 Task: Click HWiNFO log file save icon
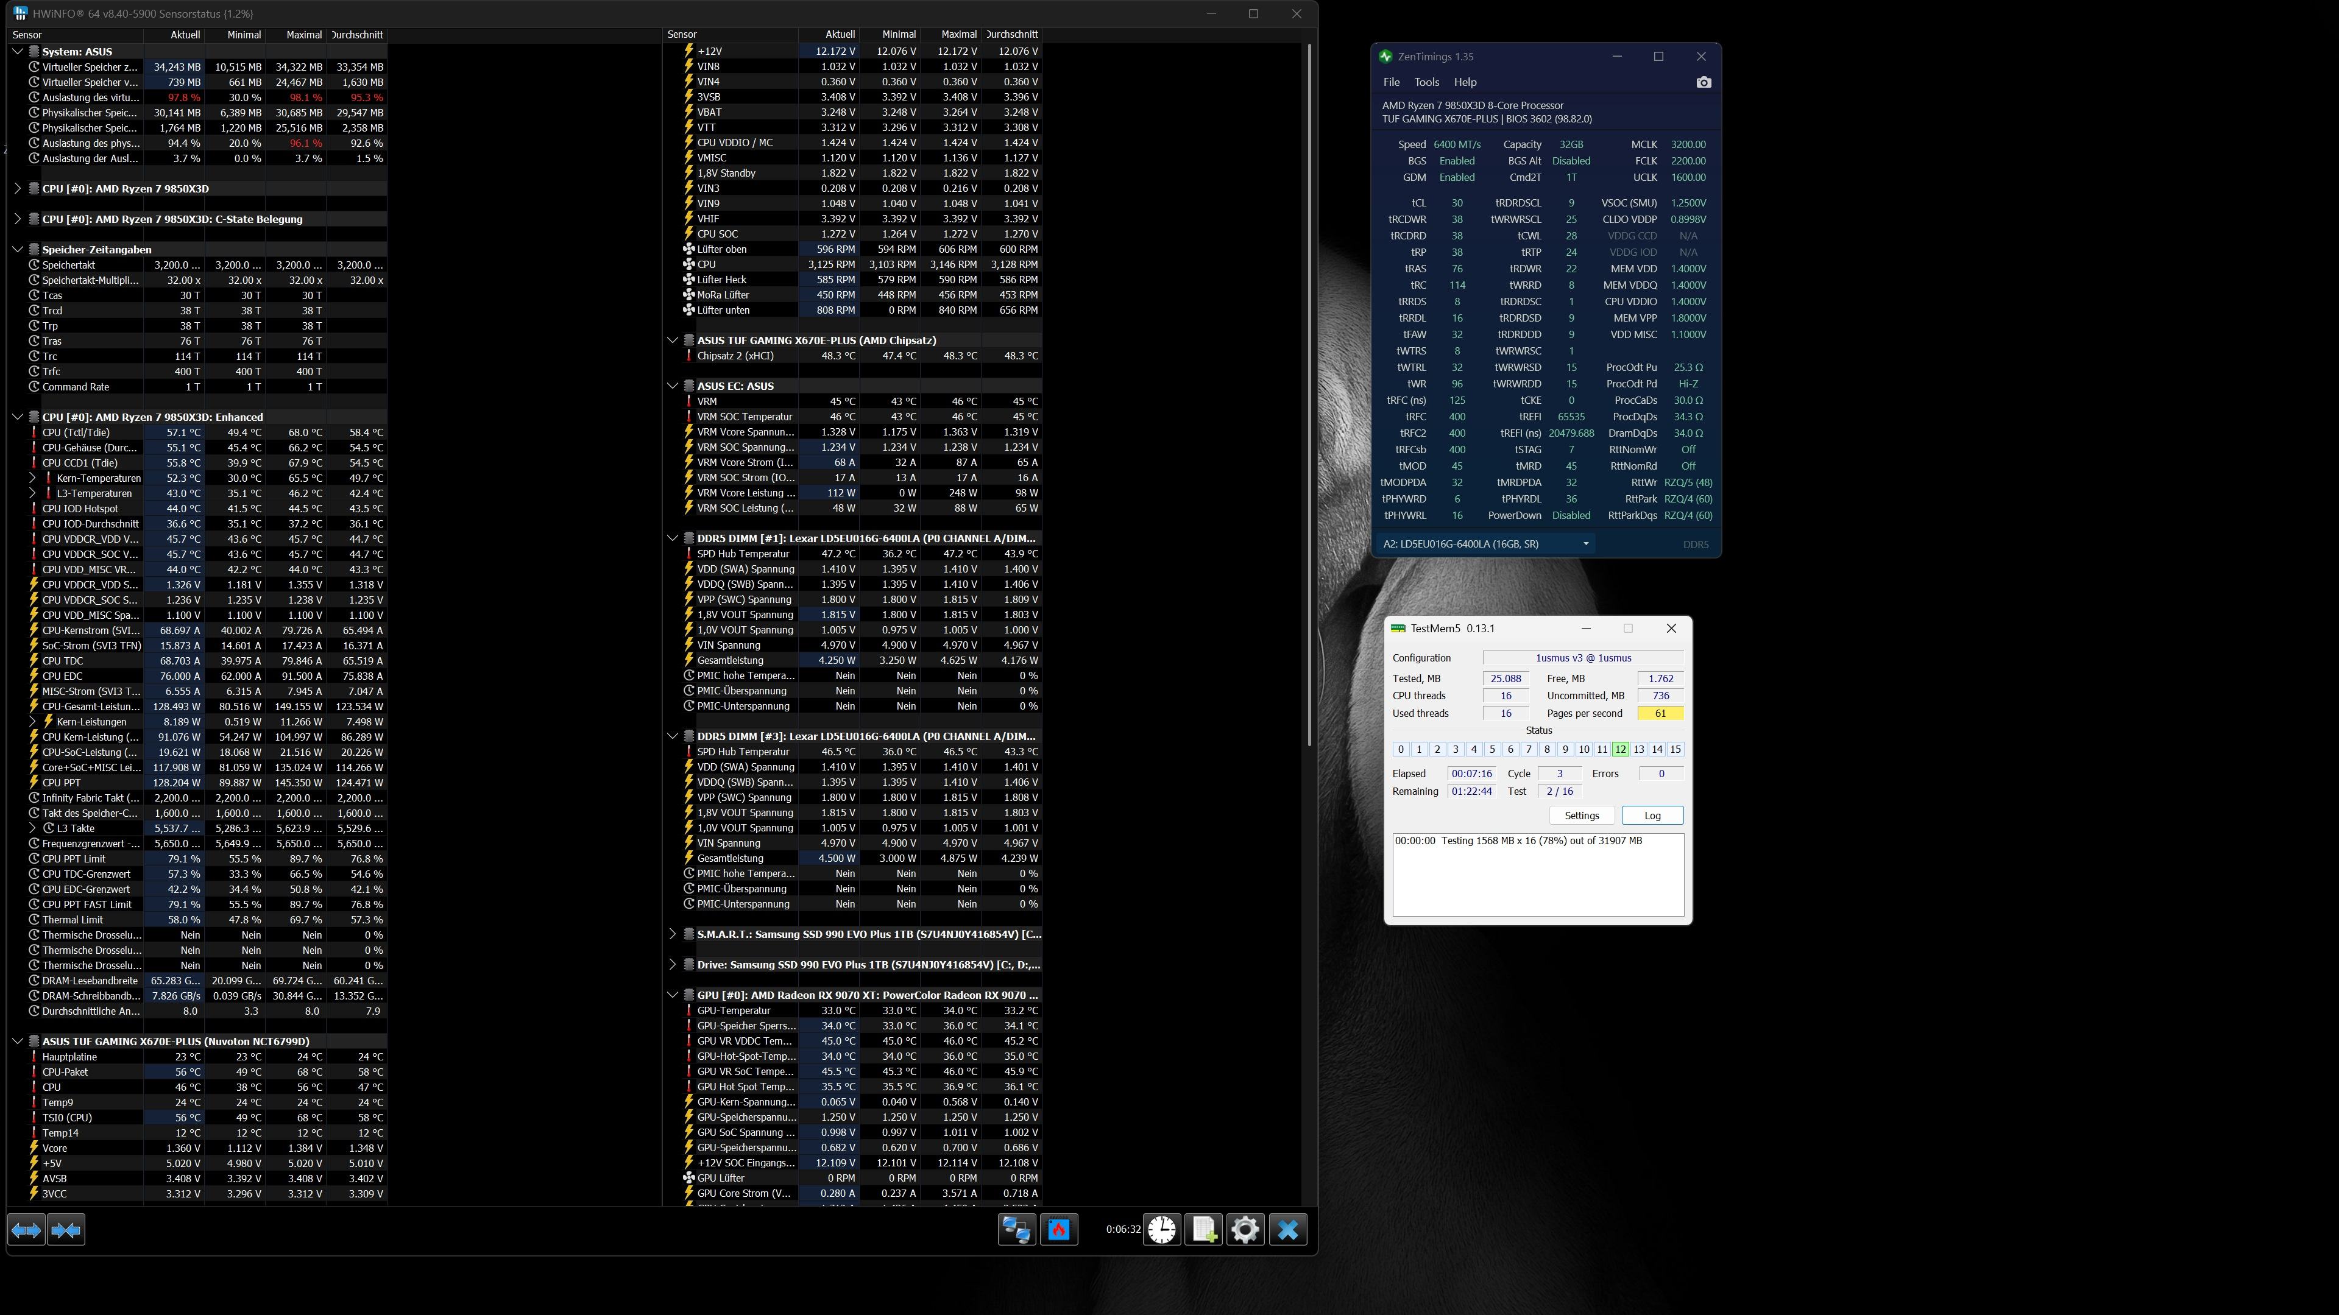[1203, 1230]
